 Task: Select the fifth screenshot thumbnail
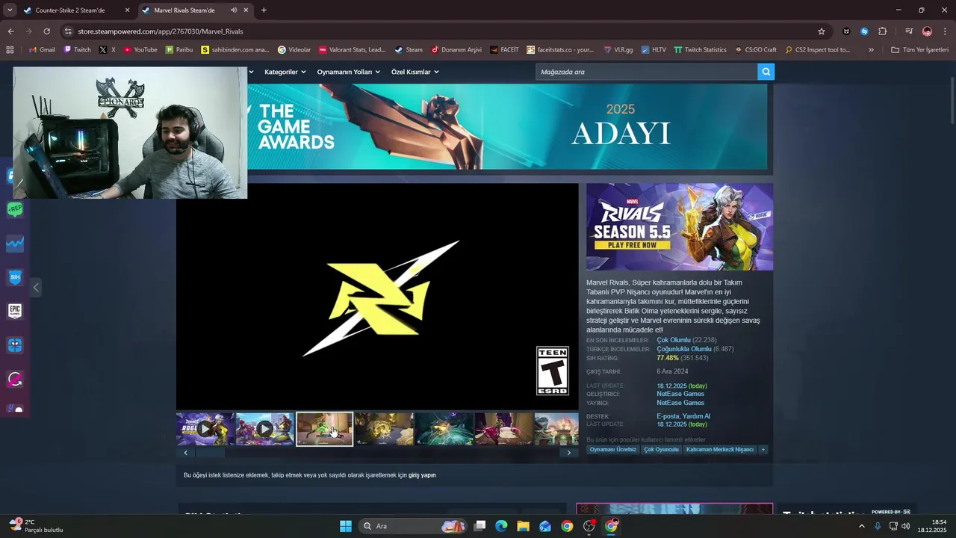click(x=444, y=429)
